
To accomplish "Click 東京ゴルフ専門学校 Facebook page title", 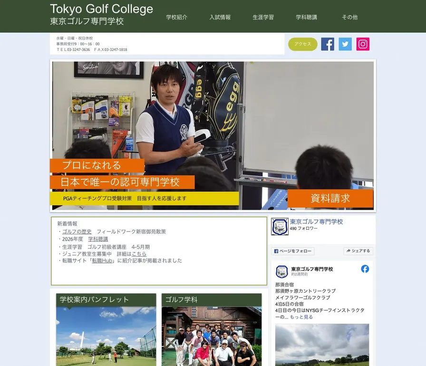I will 316,222.
